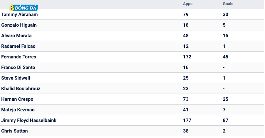Screen dimensions: 265x138
Task: Choose the Hernan Crespo row name
Action: (x=17, y=99)
